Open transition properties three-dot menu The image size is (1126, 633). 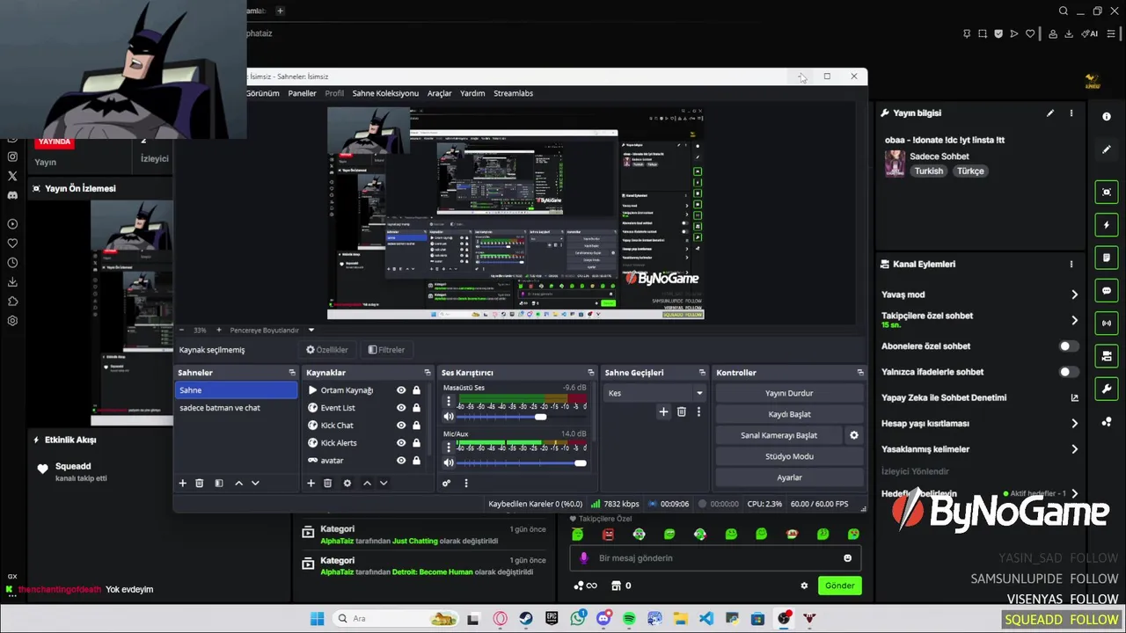[x=698, y=411]
